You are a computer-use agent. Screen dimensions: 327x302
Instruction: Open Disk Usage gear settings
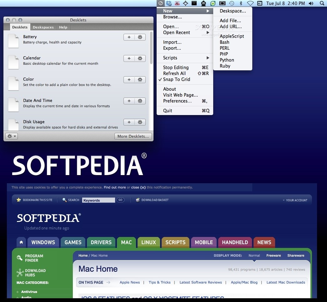(140, 122)
